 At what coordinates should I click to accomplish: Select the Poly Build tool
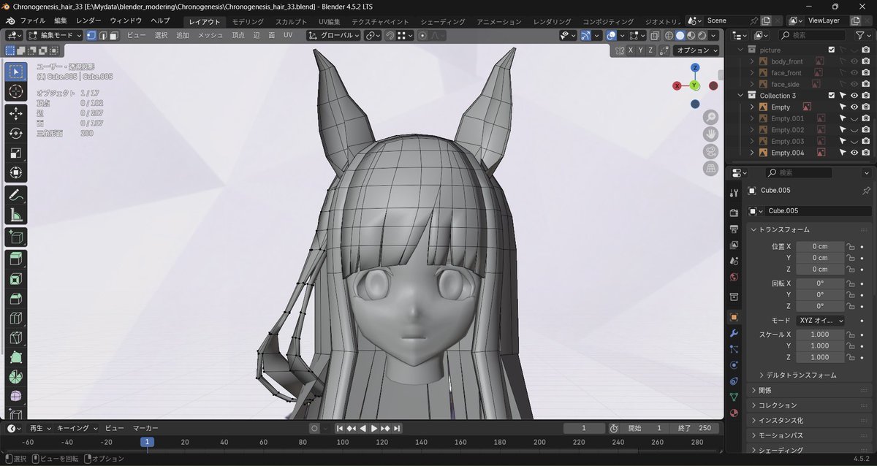coord(16,358)
